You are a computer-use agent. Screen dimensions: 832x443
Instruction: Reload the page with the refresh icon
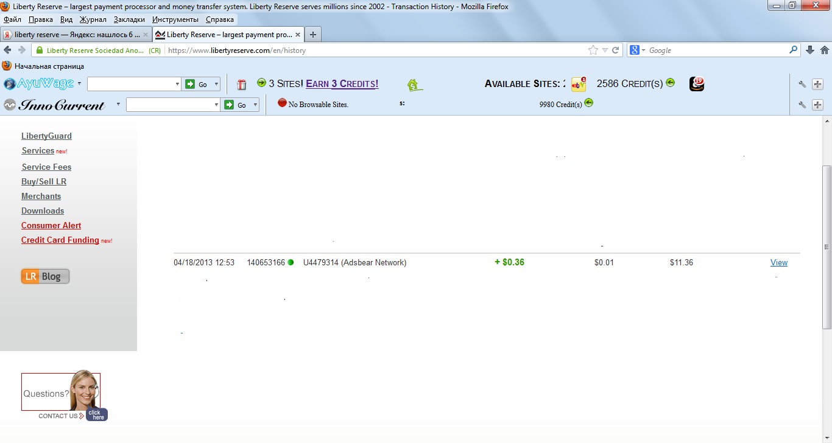click(x=616, y=51)
